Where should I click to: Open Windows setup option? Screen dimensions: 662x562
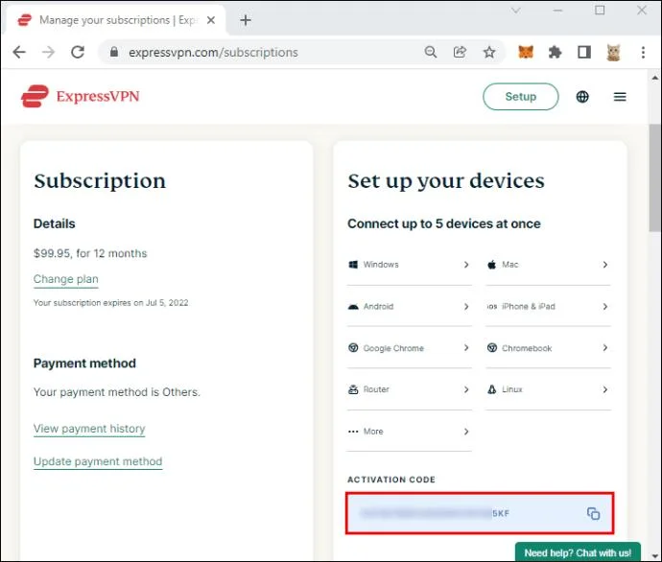pos(409,265)
